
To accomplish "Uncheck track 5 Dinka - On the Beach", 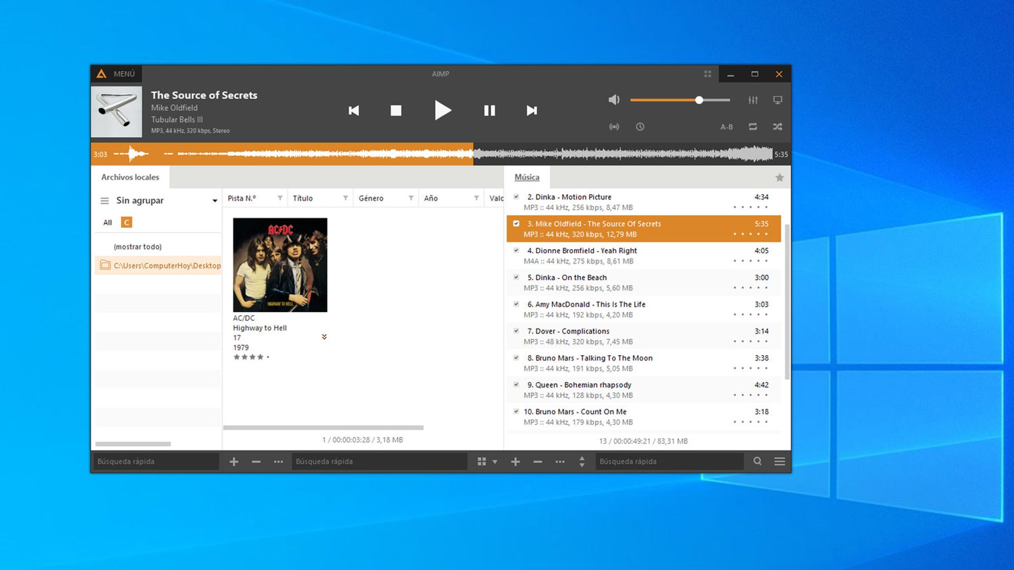I will 516,277.
